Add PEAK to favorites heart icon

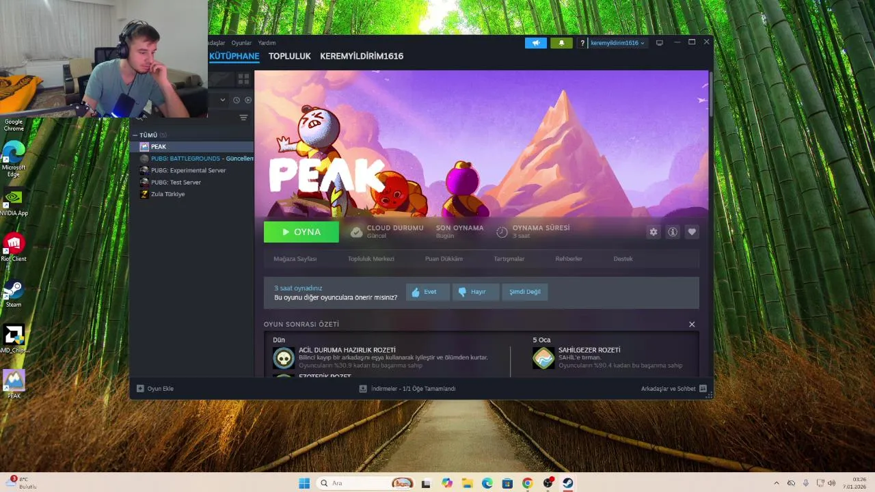pyautogui.click(x=692, y=232)
